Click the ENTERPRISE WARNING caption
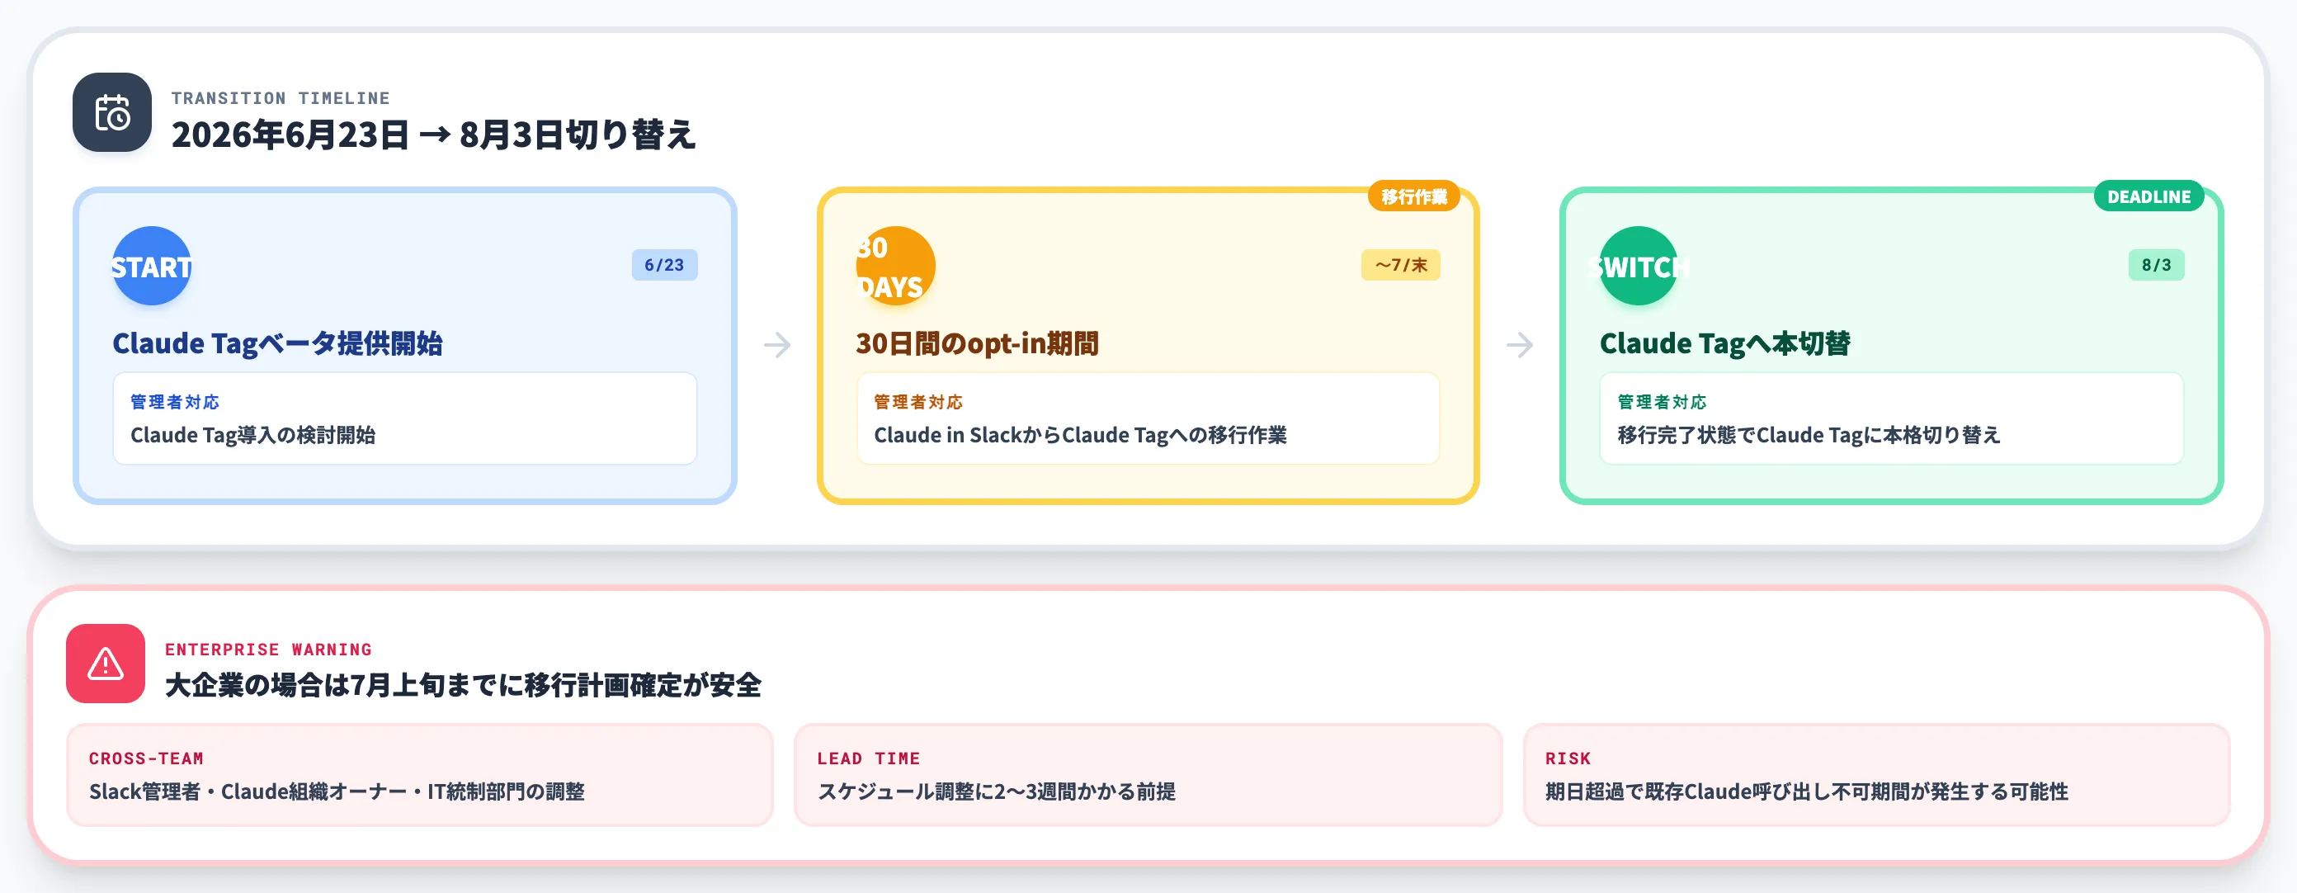2297x893 pixels. pyautogui.click(x=268, y=650)
